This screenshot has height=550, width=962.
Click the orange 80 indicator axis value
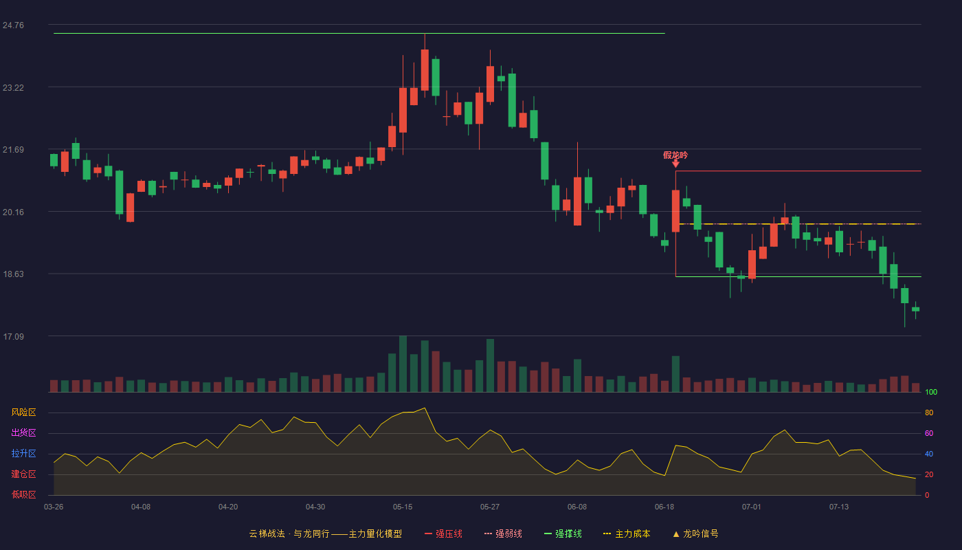(929, 413)
